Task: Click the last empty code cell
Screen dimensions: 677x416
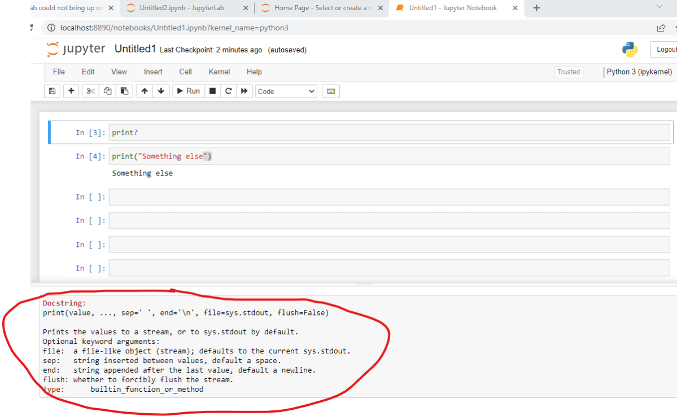Action: (389, 268)
